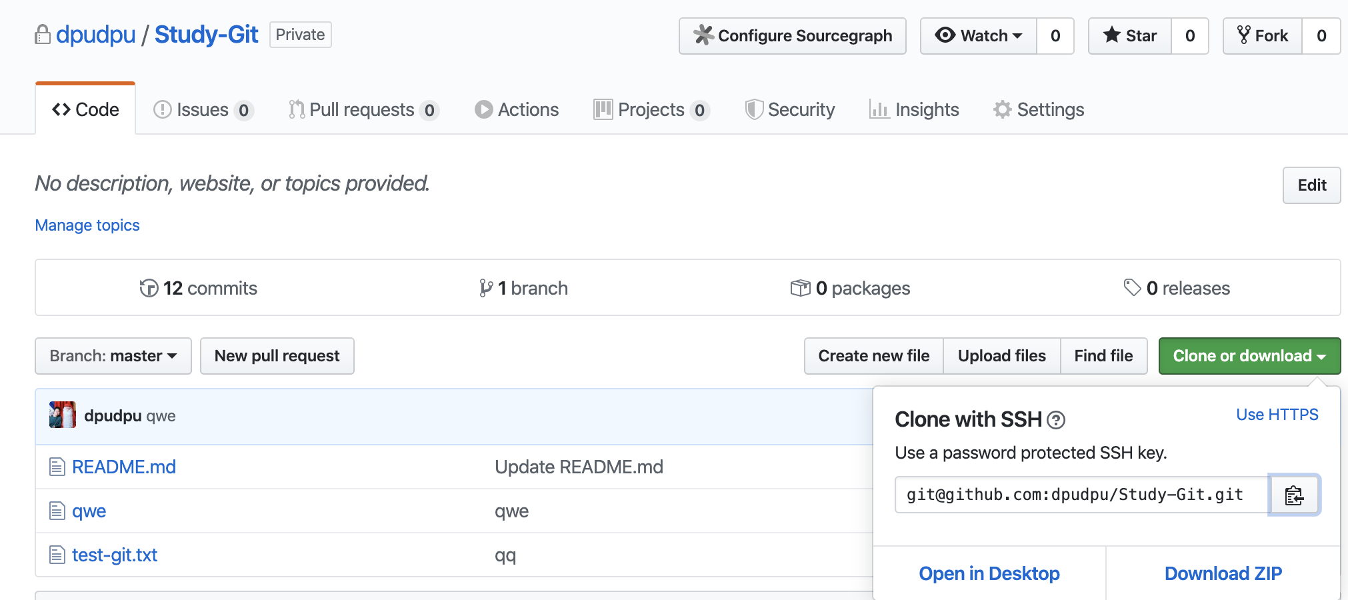The width and height of the screenshot is (1348, 600).
Task: Click Create new file
Action: pyautogui.click(x=873, y=356)
